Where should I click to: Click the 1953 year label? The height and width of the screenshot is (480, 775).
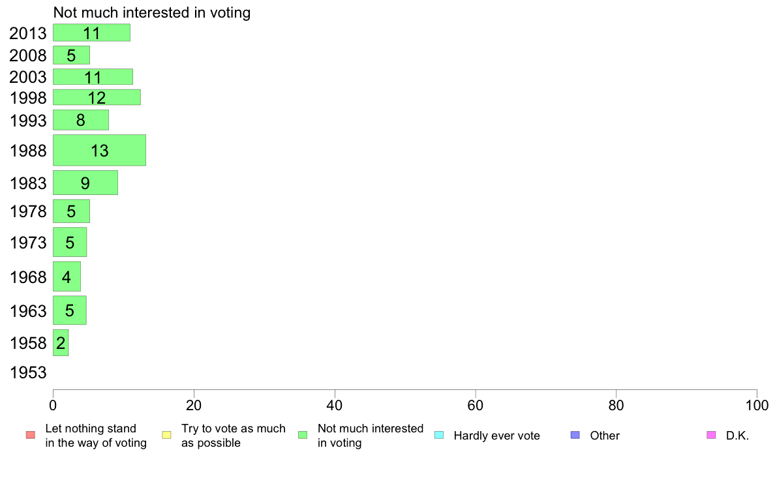pos(28,373)
